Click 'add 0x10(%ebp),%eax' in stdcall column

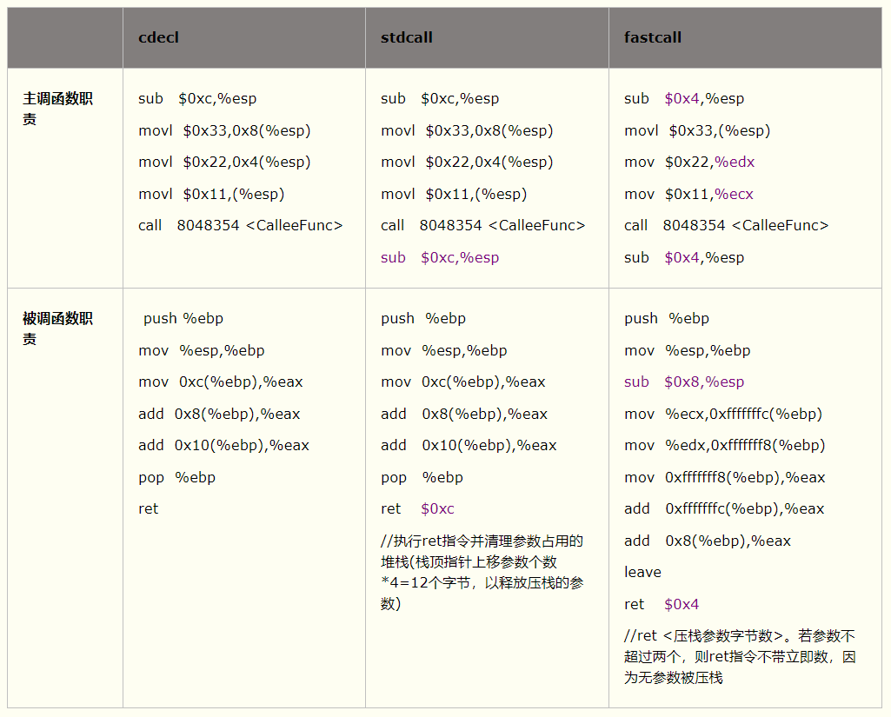click(x=469, y=446)
